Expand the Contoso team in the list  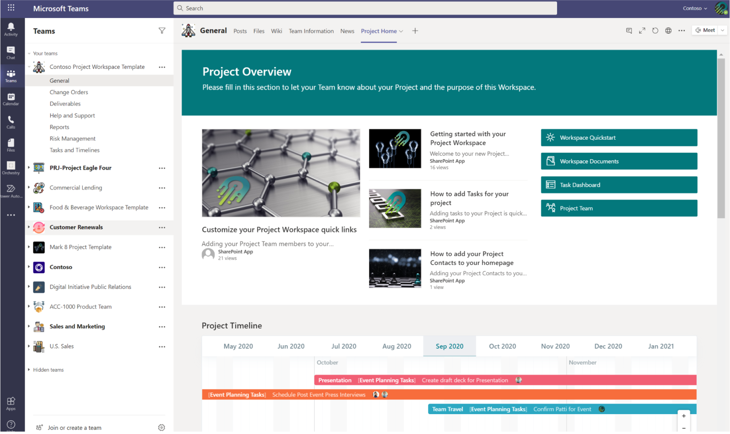point(29,267)
